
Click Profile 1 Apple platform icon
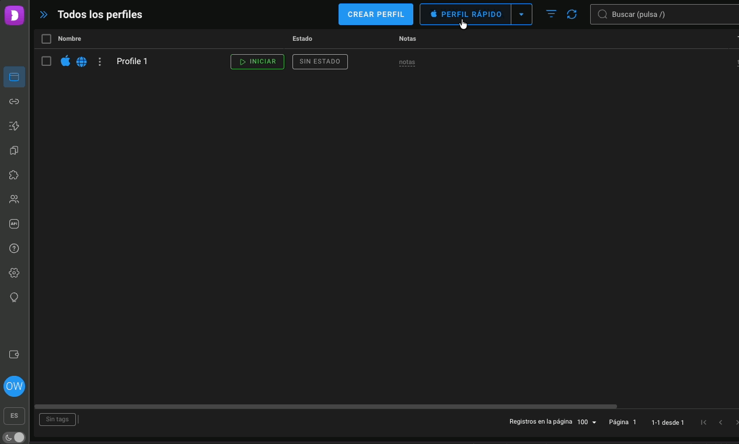pyautogui.click(x=65, y=61)
